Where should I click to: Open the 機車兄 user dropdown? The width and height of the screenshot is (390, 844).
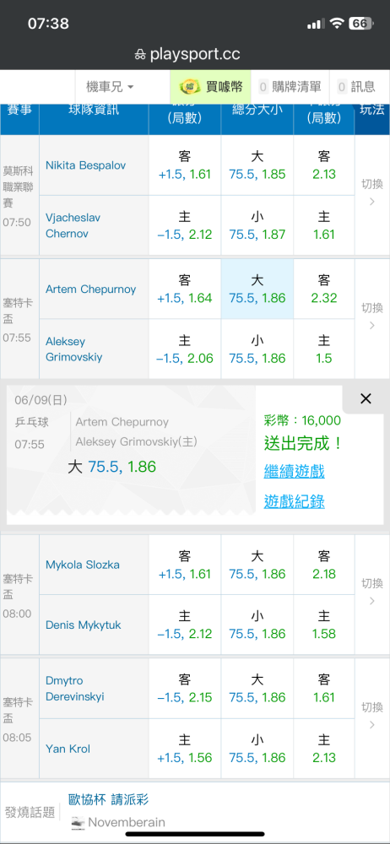click(x=110, y=87)
